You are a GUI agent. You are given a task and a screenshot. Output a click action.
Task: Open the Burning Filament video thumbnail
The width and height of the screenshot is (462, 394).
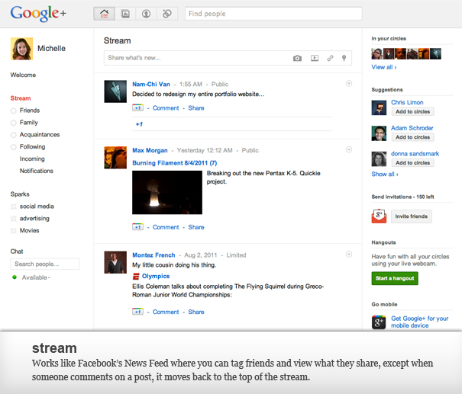(x=166, y=192)
